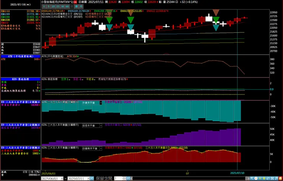
Task: Click the 長減短天期築底指標 label in left panel
Action: pos(13,91)
